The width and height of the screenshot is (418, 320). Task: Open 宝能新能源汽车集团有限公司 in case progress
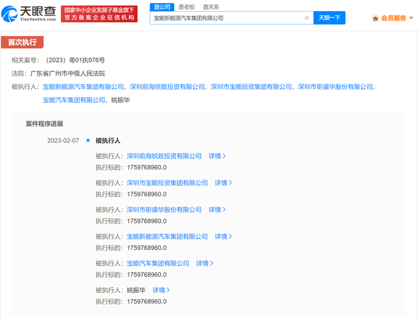point(167,236)
